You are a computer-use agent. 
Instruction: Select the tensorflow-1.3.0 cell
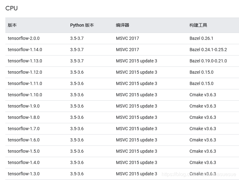click(x=24, y=174)
